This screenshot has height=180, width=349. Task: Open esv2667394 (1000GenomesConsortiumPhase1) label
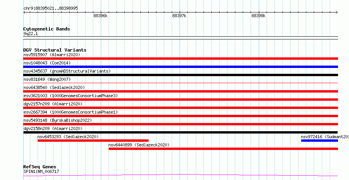click(71, 112)
